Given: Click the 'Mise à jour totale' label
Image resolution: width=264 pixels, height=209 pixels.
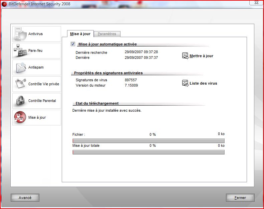Looking at the screenshot, I should coord(86,145).
